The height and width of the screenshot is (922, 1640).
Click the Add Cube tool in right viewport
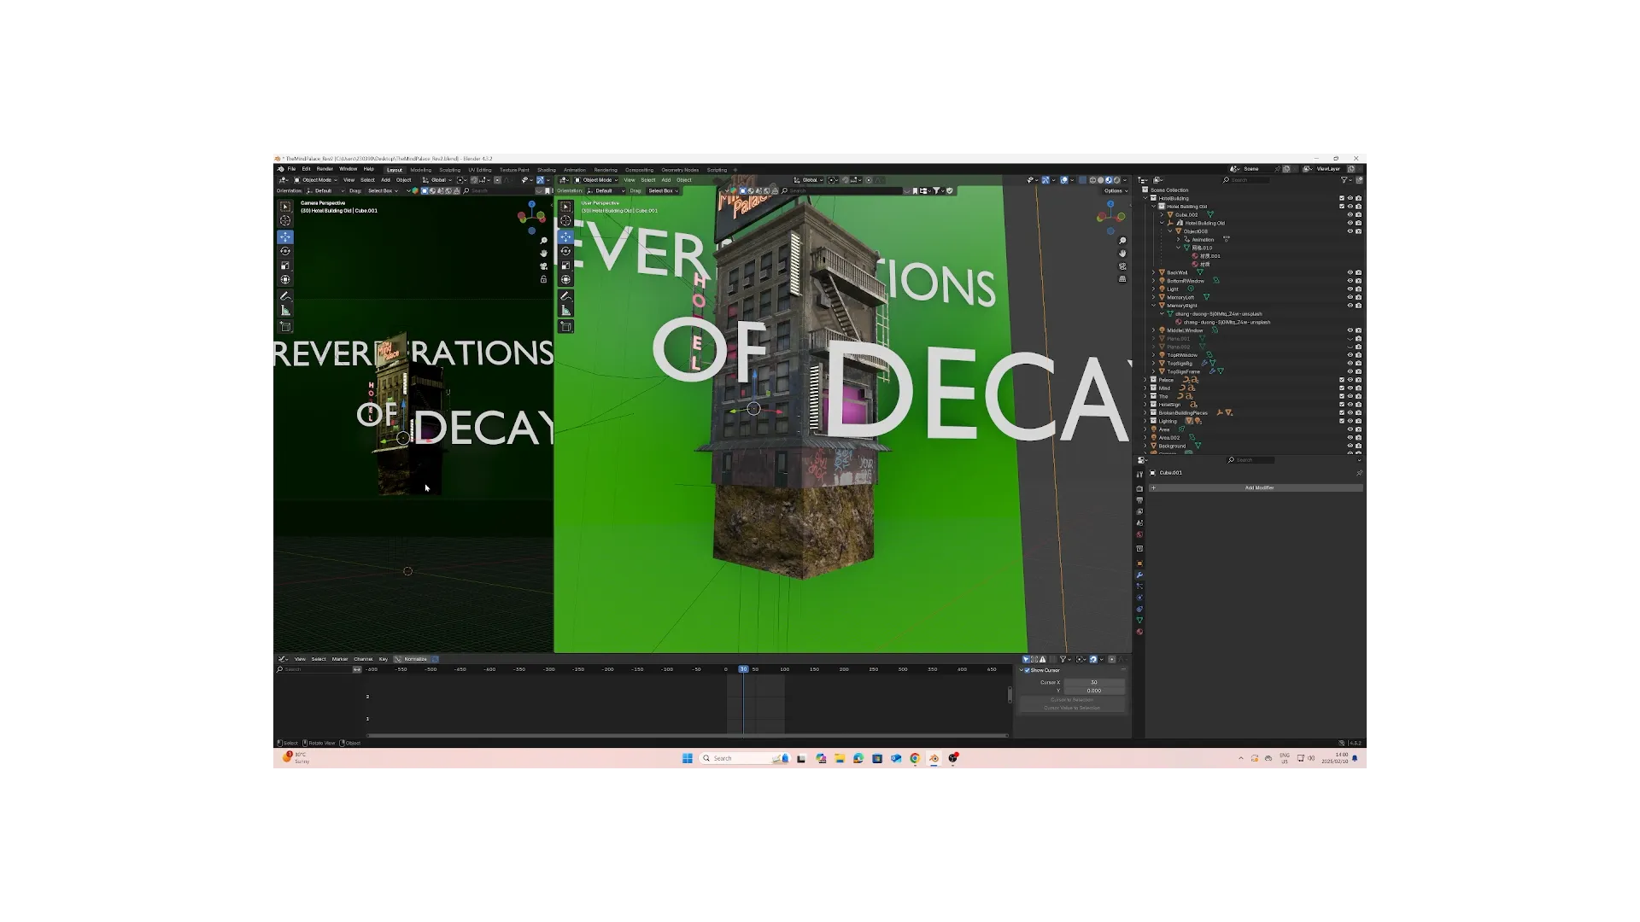(565, 326)
